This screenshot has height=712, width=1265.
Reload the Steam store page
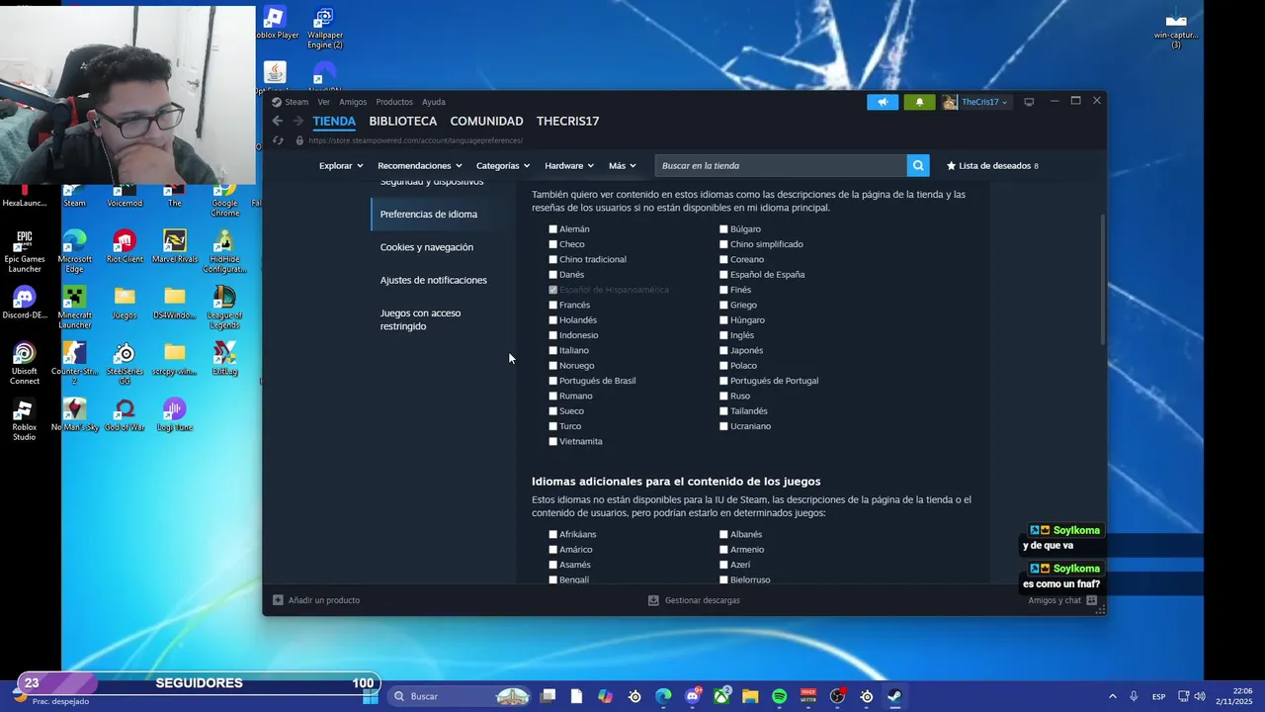pyautogui.click(x=278, y=140)
